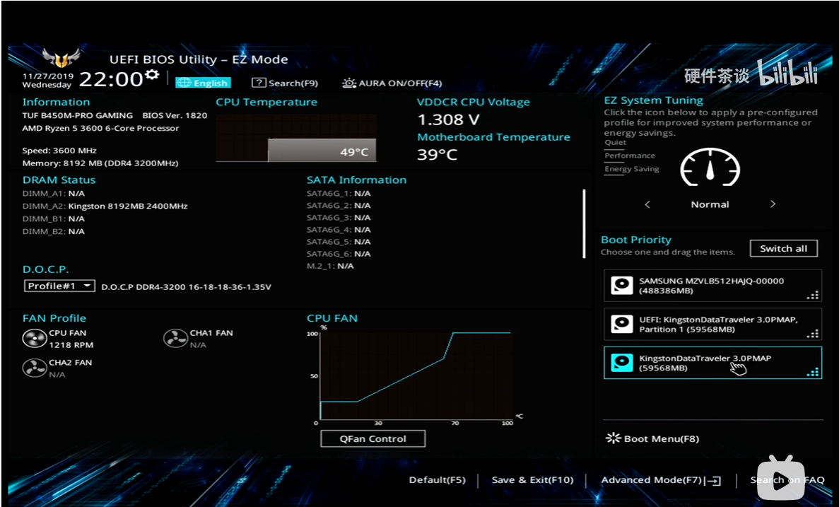Screen dimensions: 839x507
Task: Click the 'BIOS Ver. 1820' text
Action: [175, 116]
